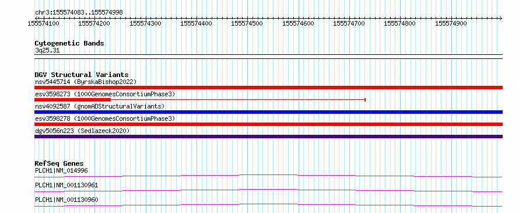Screen dimensions: 519x213
Task: Click the 3q25.31 cytogenetic band bar
Action: pyautogui.click(x=268, y=57)
